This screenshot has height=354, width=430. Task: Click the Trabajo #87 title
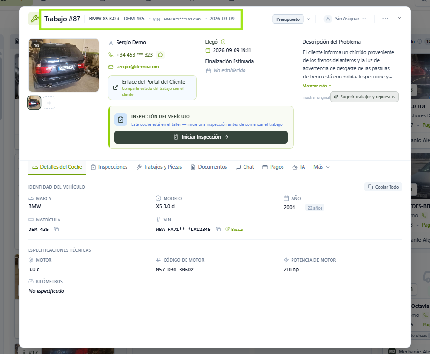[62, 19]
